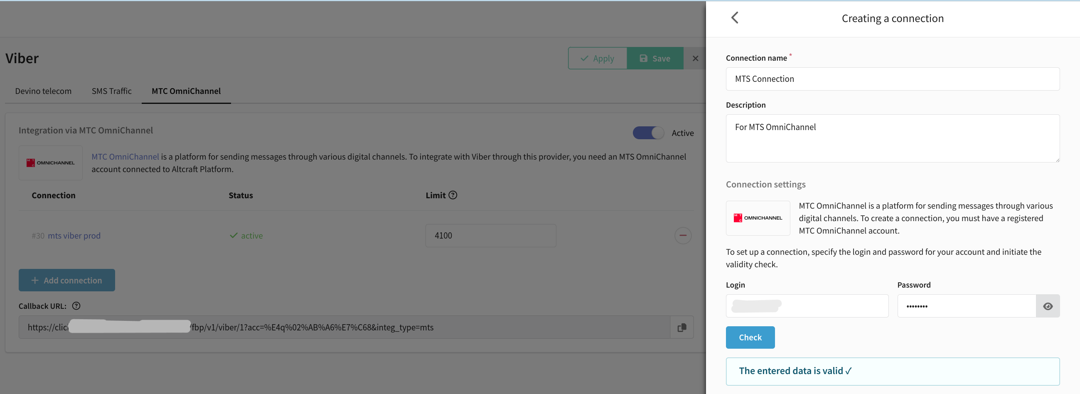Show password with the eye icon
1080x394 pixels.
pos(1048,306)
